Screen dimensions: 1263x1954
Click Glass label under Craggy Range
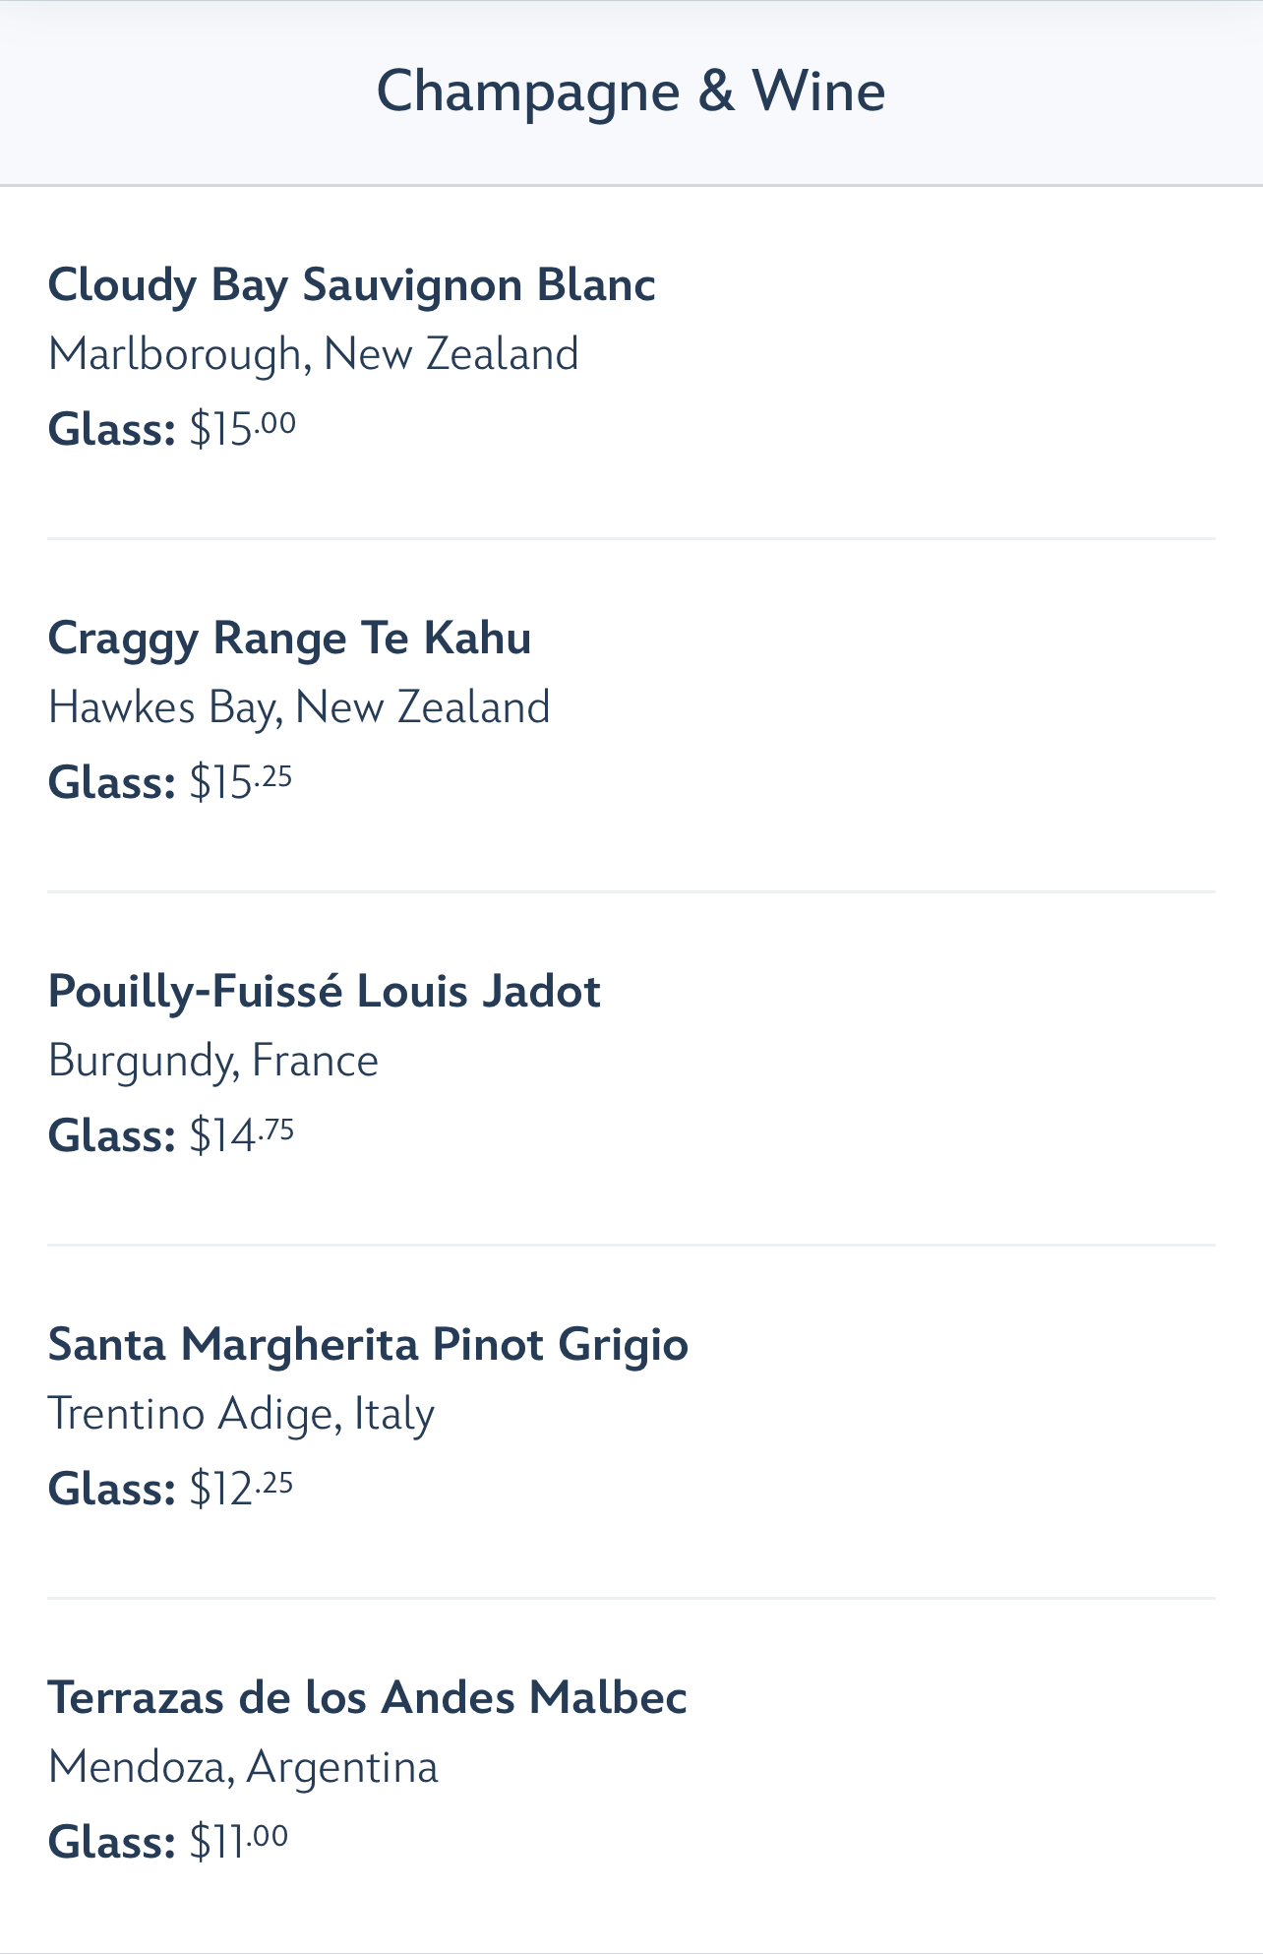click(112, 783)
